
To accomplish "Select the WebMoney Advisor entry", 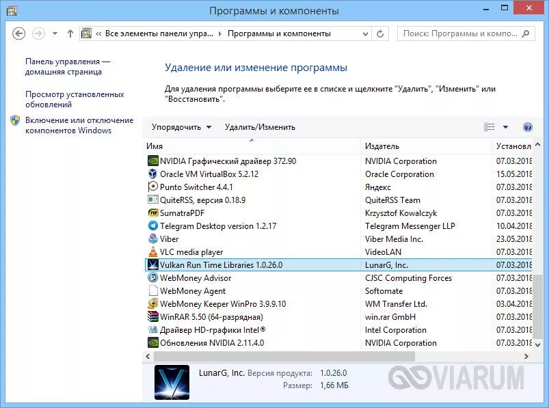I will 196,278.
